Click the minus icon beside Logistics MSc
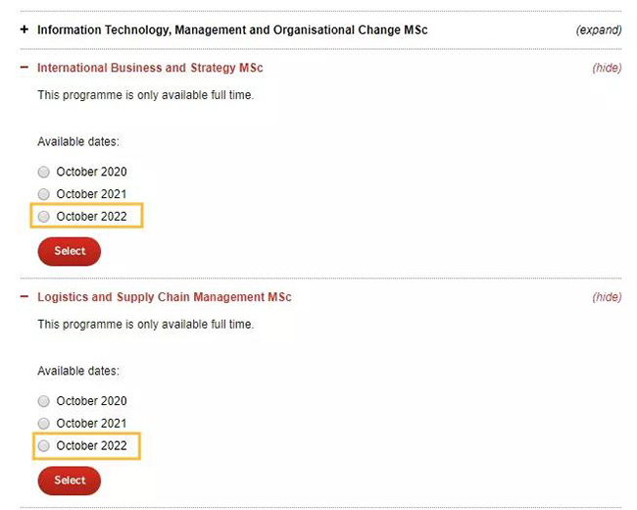The height and width of the screenshot is (510, 637). 24,297
